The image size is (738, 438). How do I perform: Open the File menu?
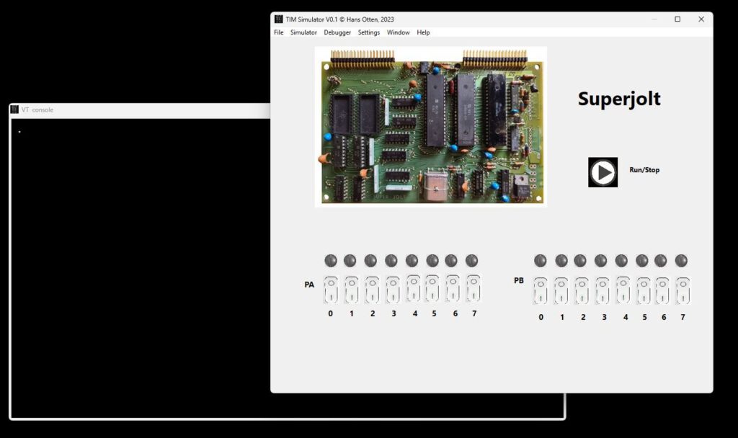tap(279, 32)
